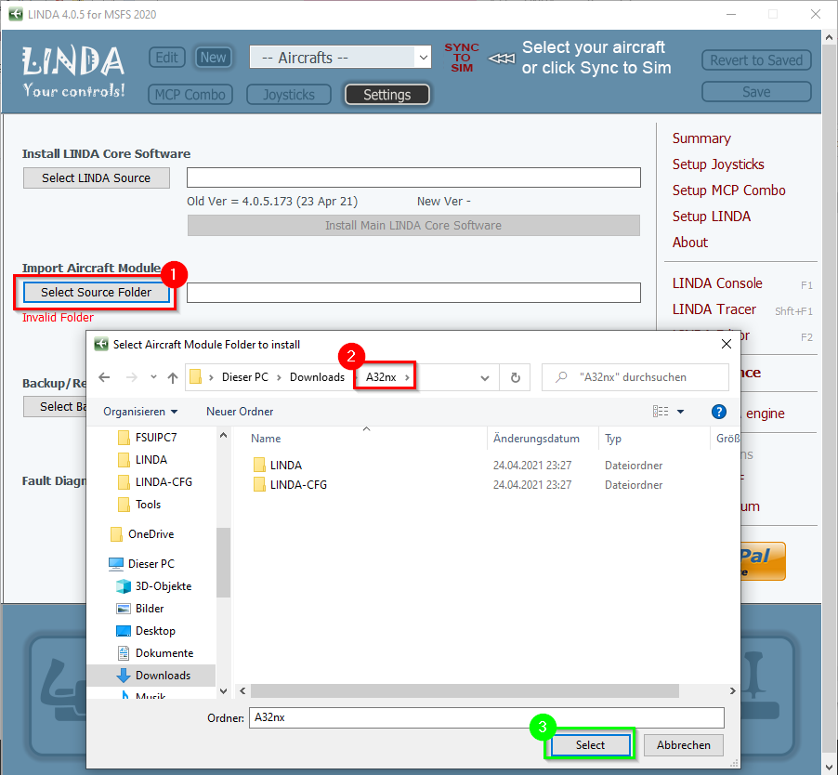
Task: Open Summary link
Action: click(x=701, y=138)
